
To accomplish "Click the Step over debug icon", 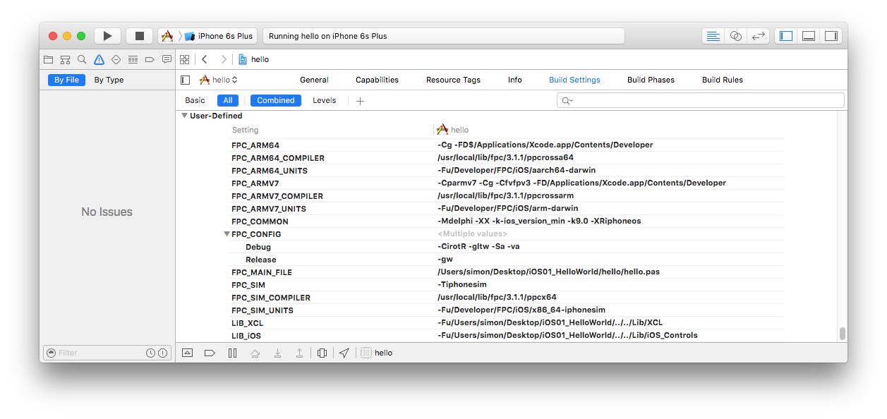I will tap(255, 353).
